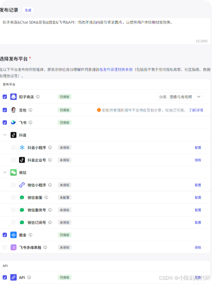Click the 抖音小程序 icon
This screenshot has height=284, width=212.
pos(22,148)
